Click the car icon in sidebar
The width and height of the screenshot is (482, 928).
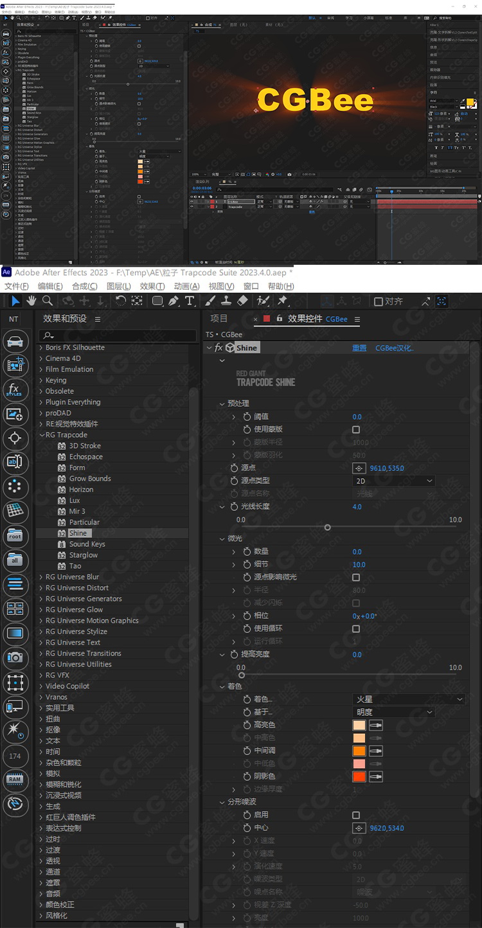(15, 341)
